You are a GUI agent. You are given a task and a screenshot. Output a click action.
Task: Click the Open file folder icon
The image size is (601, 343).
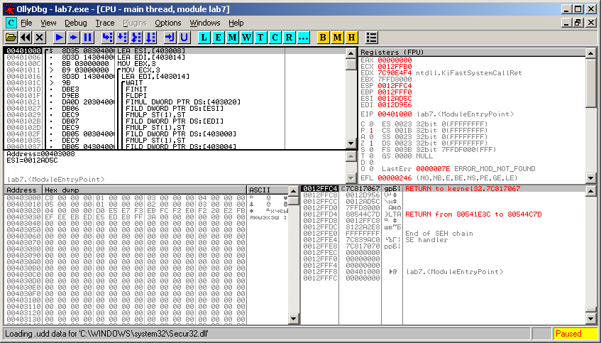point(11,37)
